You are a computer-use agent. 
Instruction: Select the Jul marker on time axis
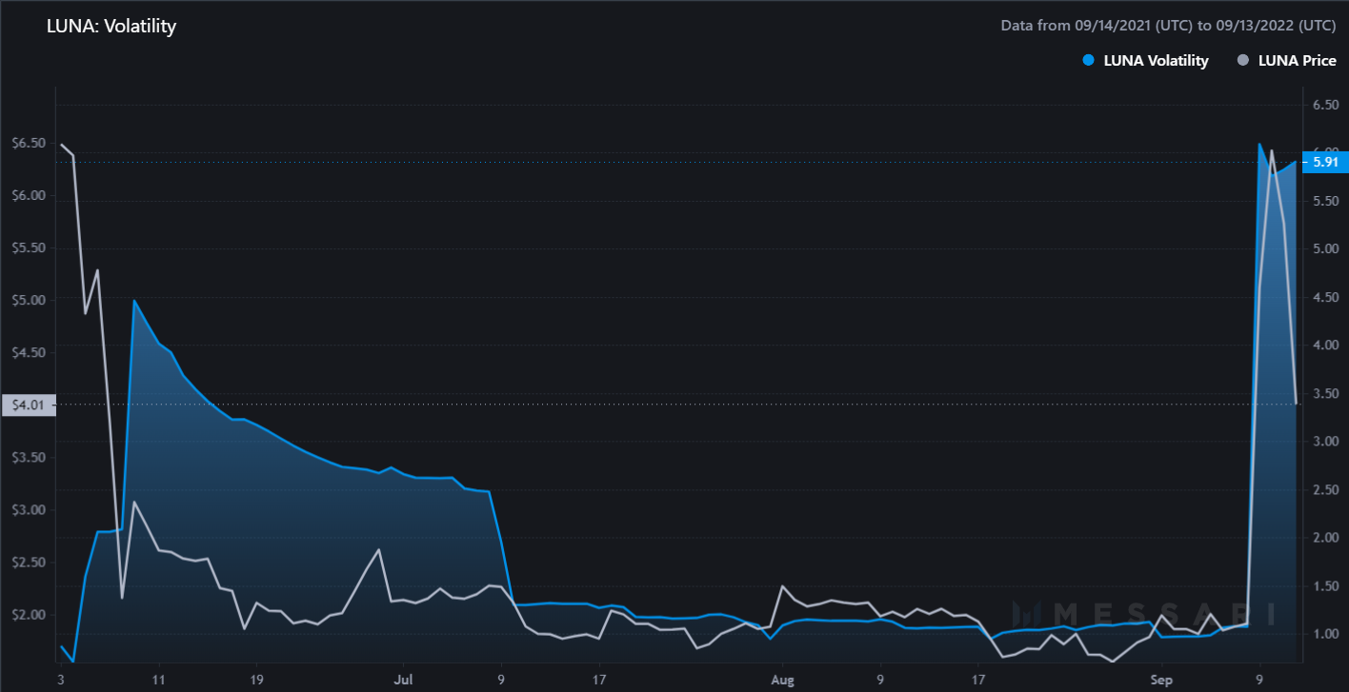[x=404, y=681]
